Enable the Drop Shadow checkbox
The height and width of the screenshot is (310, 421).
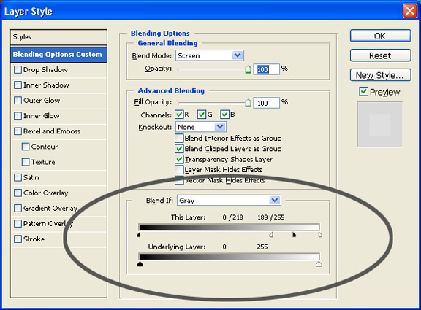pos(18,70)
